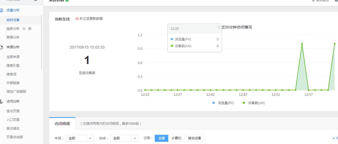Select 全部 device filter option
Viewport: 338px width, 144px height.
click(x=162, y=138)
